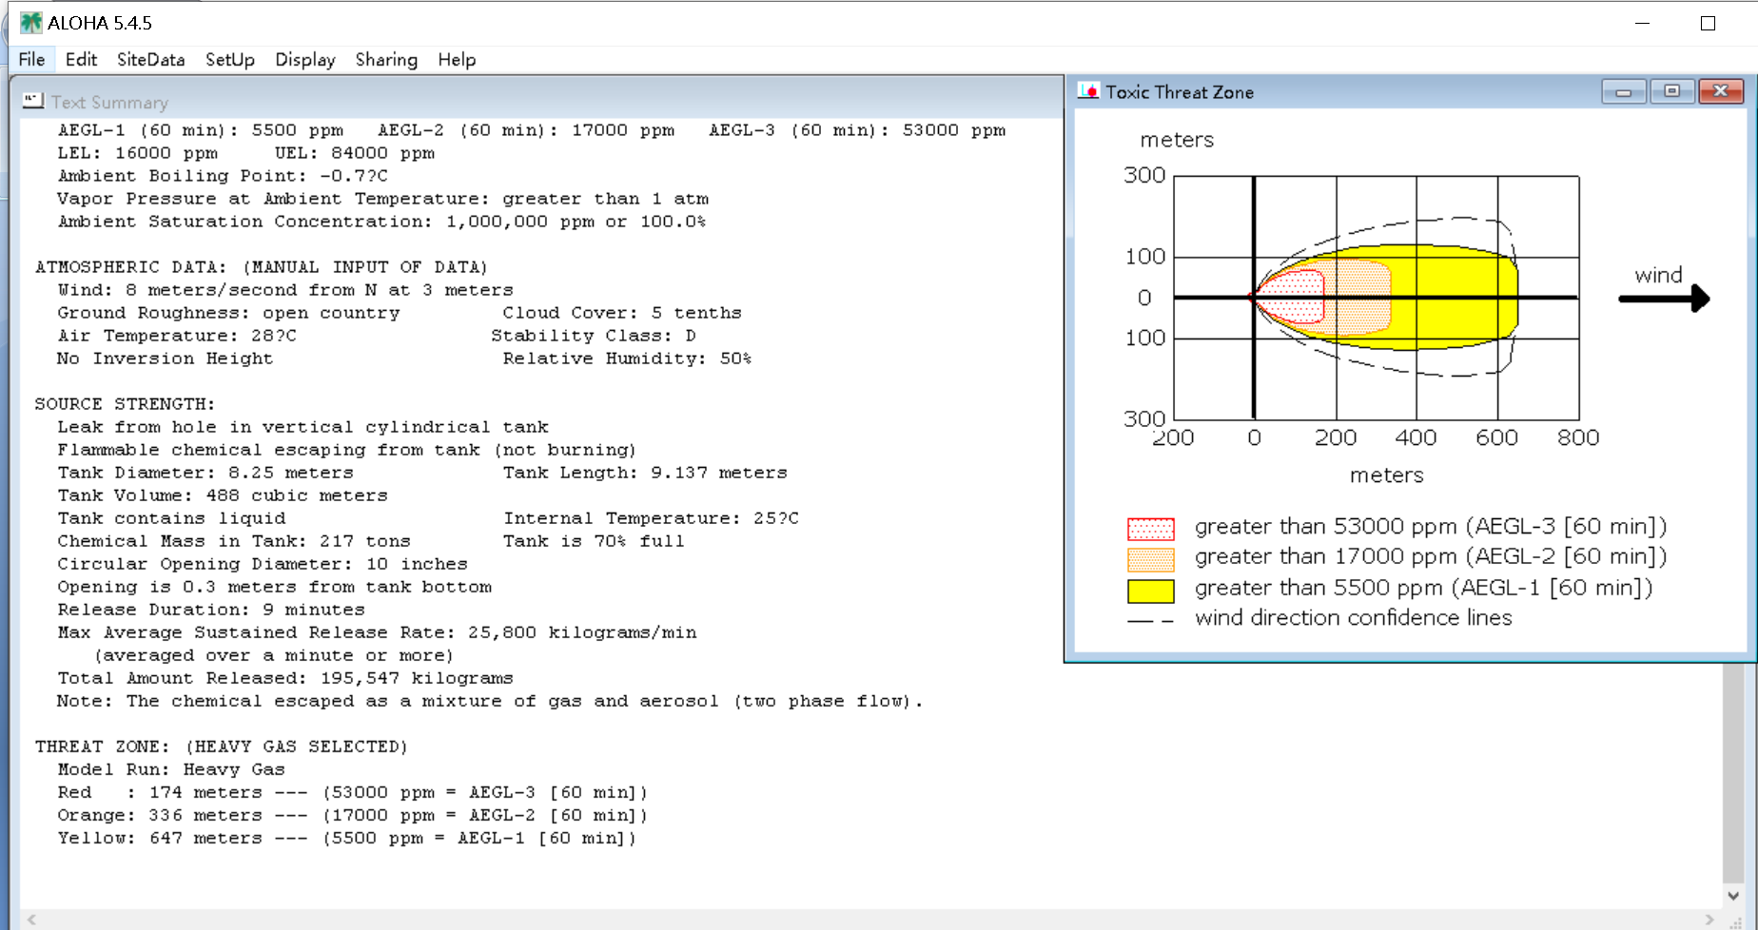
Task: Click 'LEL: 16000 ppm' text
Action: 138,153
